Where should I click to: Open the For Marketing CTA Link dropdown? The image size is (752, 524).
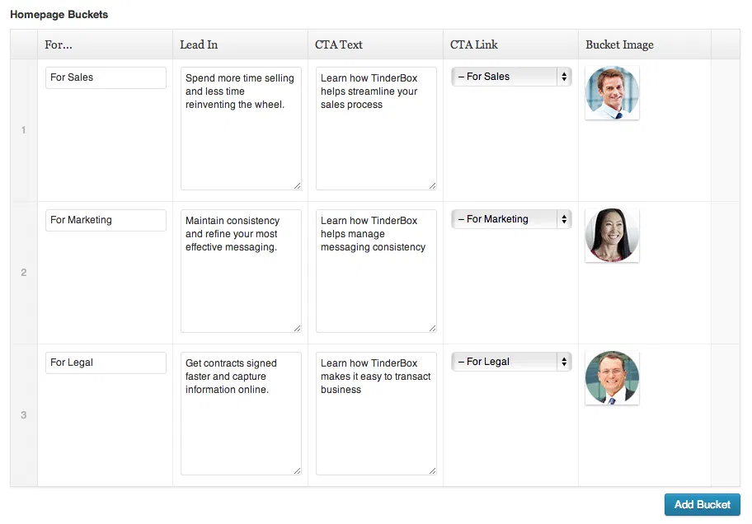(511, 219)
